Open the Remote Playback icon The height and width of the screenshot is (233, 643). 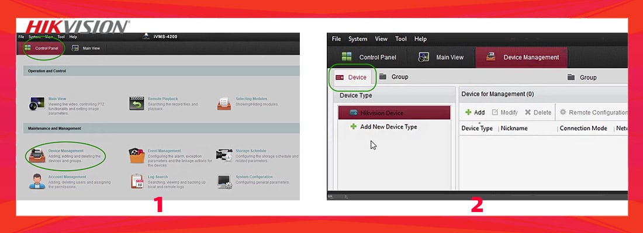point(137,104)
